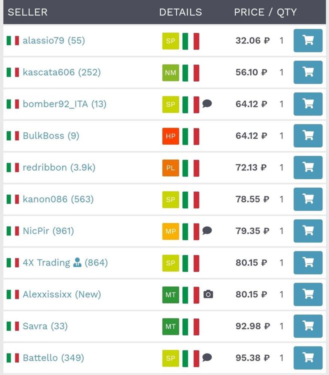Viewport: 329px width, 375px height.
Task: Add the redribbon listing to cart
Action: [307, 167]
